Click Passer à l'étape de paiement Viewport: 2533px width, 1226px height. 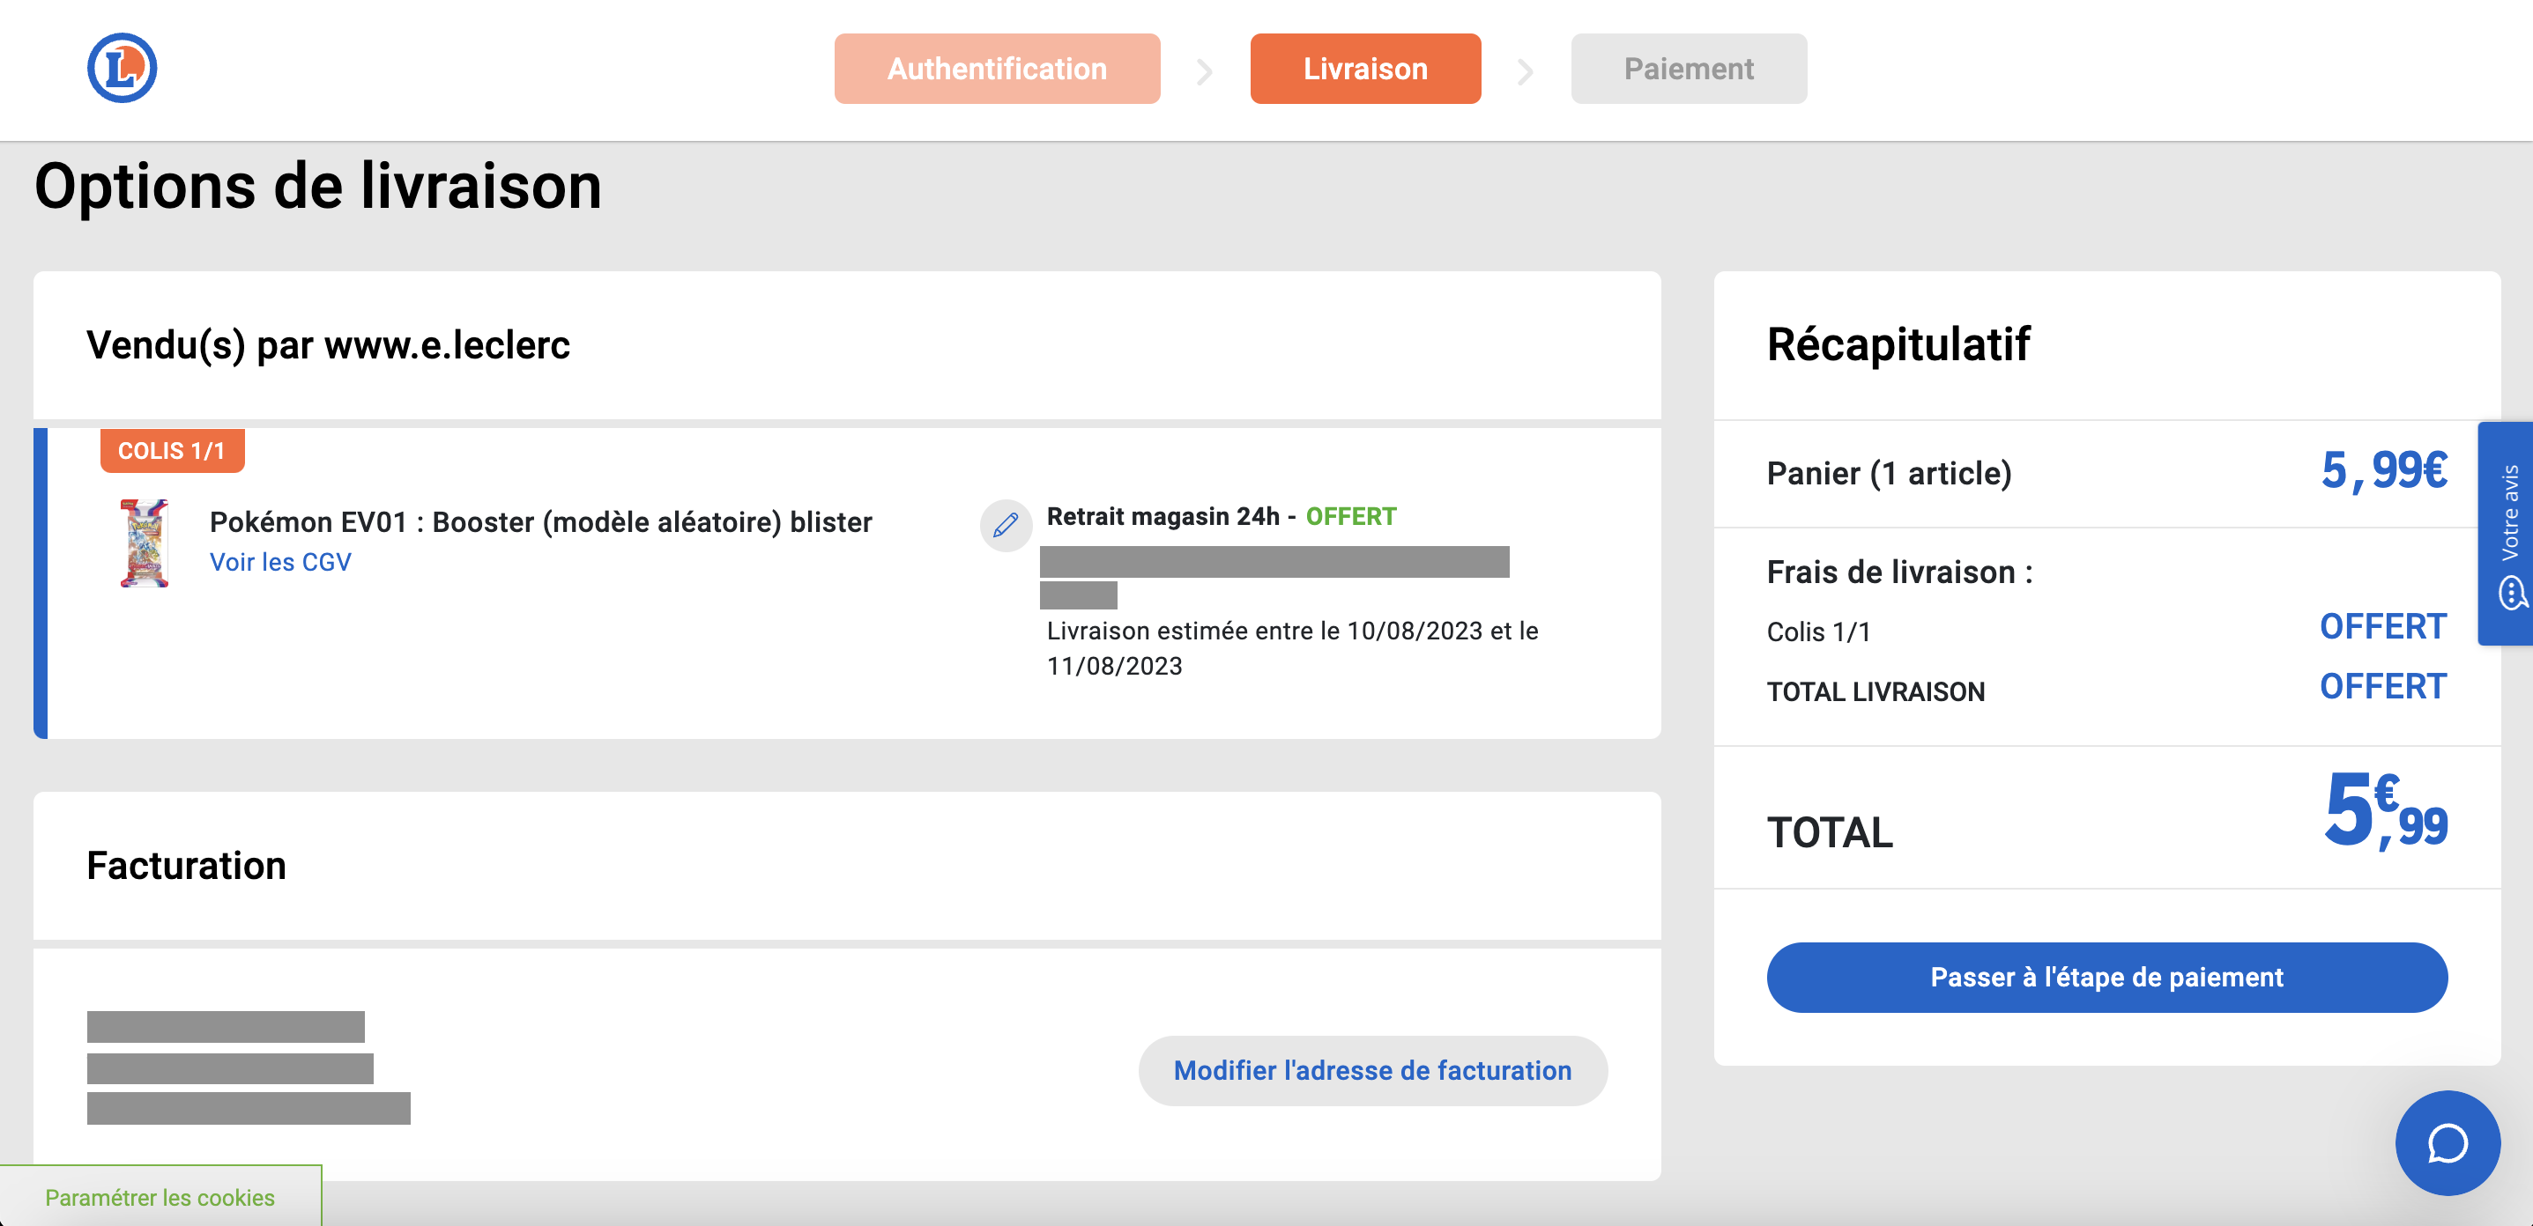(x=2106, y=978)
